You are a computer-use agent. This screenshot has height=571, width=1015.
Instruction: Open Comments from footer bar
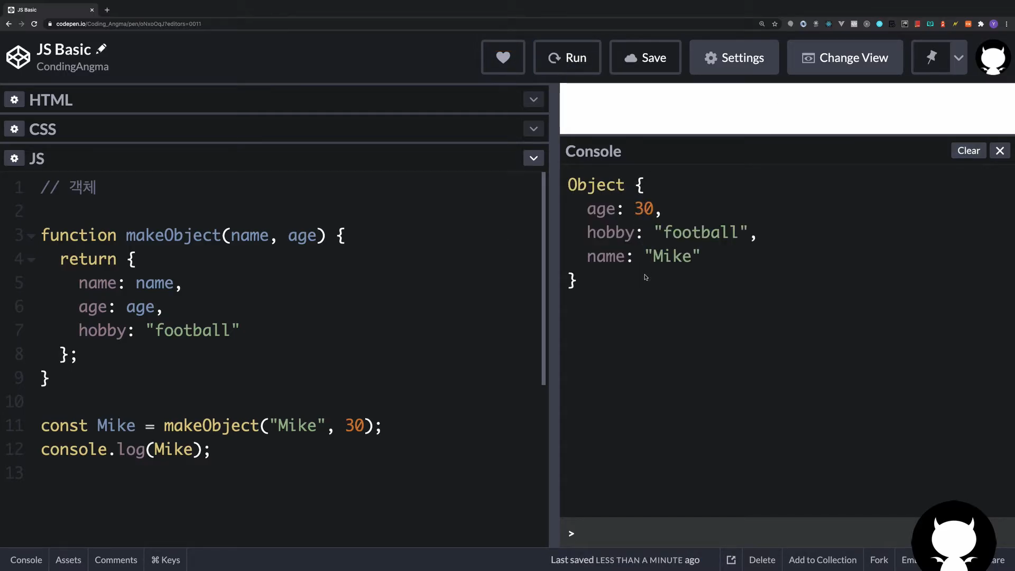coord(116,560)
